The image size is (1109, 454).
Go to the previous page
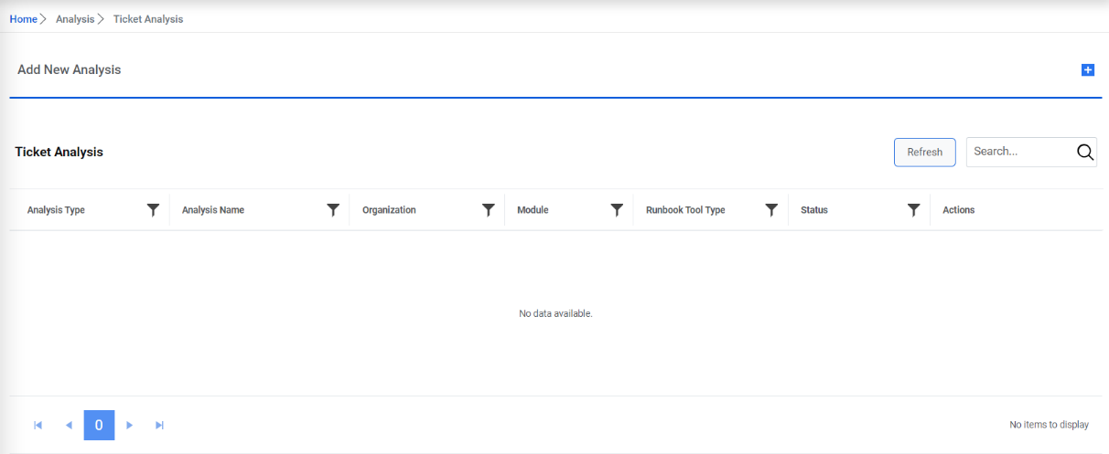click(69, 425)
